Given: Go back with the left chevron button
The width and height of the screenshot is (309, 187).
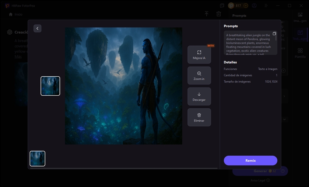Looking at the screenshot, I should (37, 28).
